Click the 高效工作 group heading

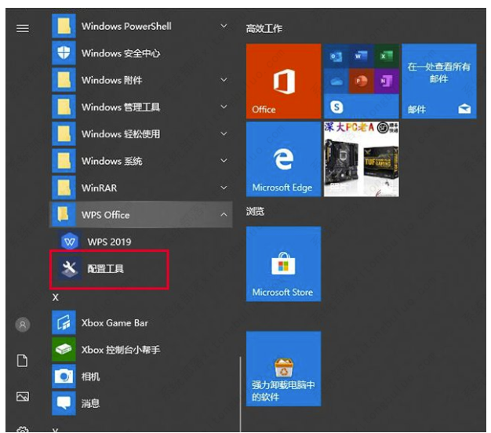click(x=264, y=28)
